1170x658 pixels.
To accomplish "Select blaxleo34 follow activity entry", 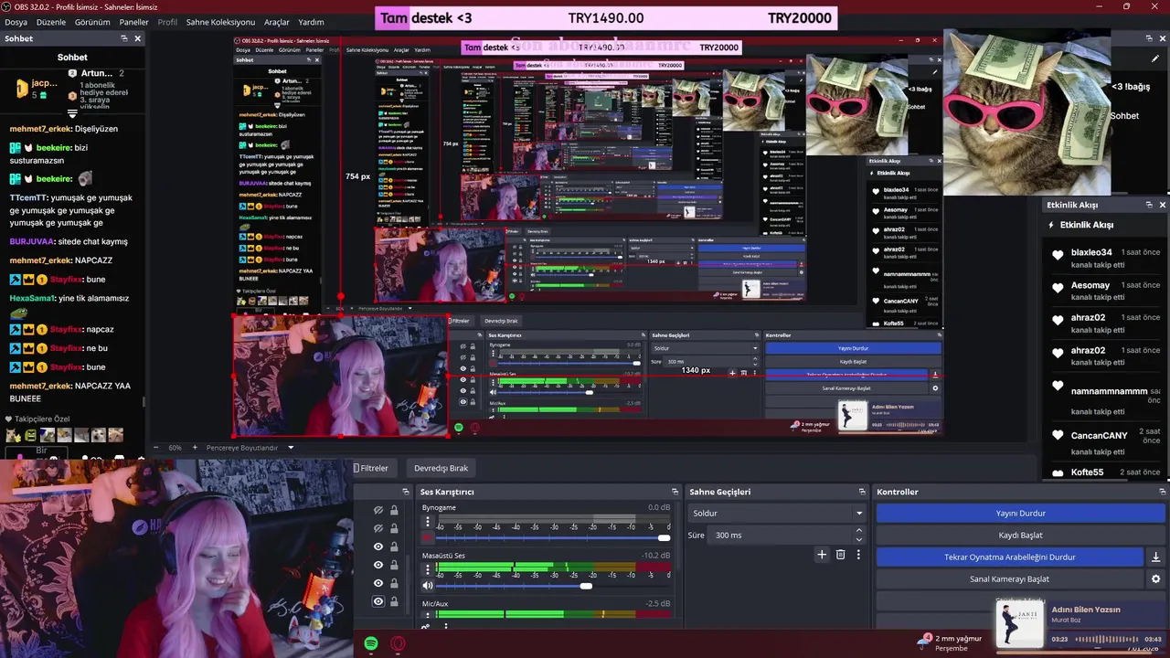I will click(1104, 258).
